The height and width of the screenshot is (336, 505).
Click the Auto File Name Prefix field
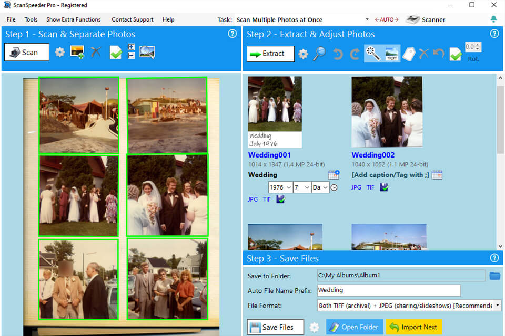389,290
